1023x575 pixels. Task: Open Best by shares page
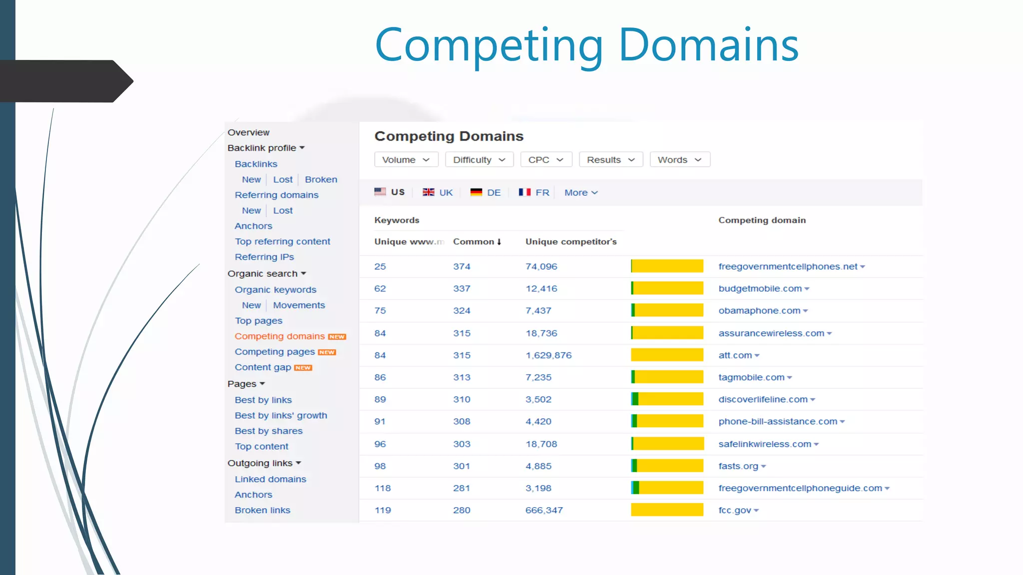268,431
